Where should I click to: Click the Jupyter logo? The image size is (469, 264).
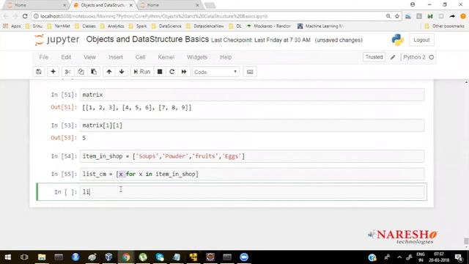click(57, 40)
